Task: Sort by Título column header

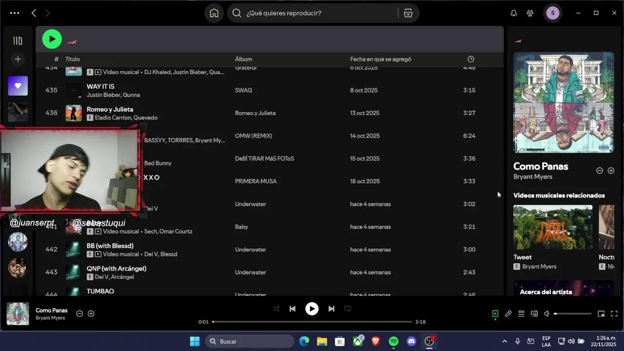Action: click(x=73, y=59)
